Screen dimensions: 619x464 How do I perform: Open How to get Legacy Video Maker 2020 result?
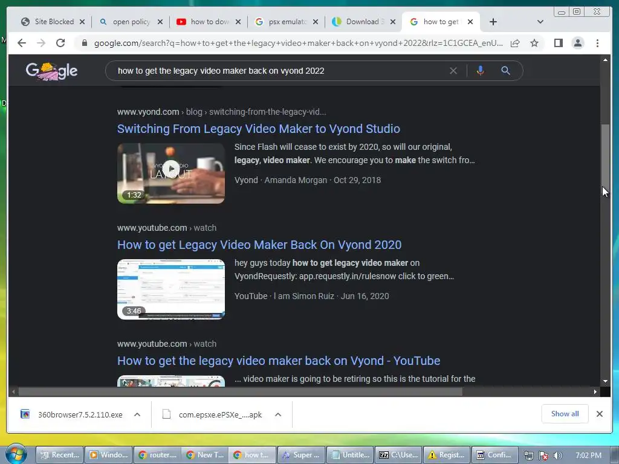pos(259,245)
